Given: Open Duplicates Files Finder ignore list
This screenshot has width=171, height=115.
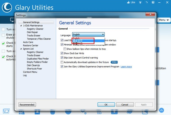Looking at the screenshot, I should (x=38, y=59).
